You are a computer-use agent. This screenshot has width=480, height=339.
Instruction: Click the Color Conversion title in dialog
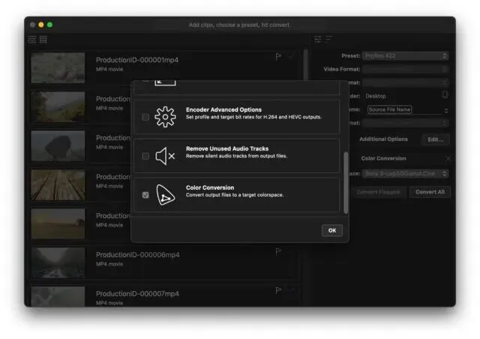(210, 187)
